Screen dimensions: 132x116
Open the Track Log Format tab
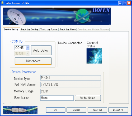tap(49, 29)
